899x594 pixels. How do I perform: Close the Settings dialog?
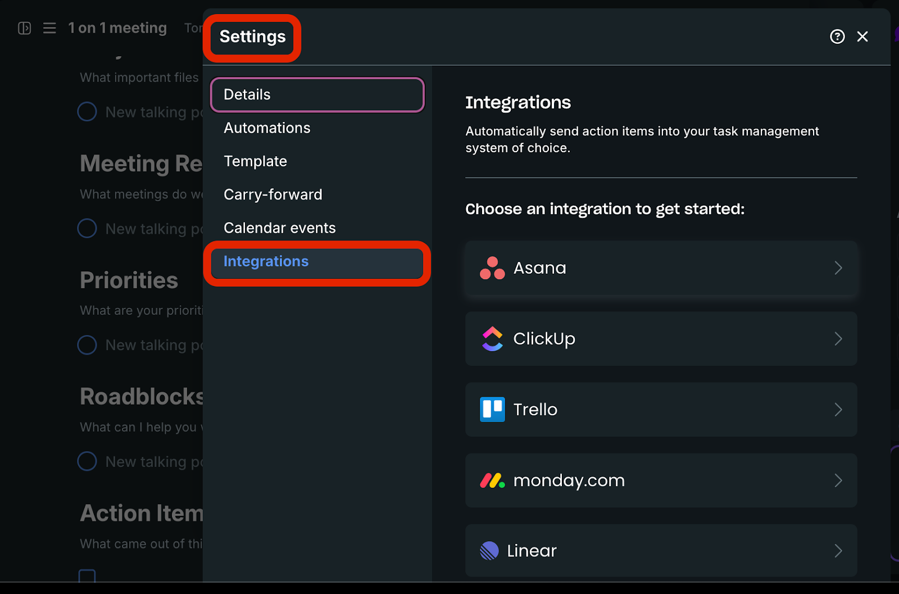pos(862,37)
